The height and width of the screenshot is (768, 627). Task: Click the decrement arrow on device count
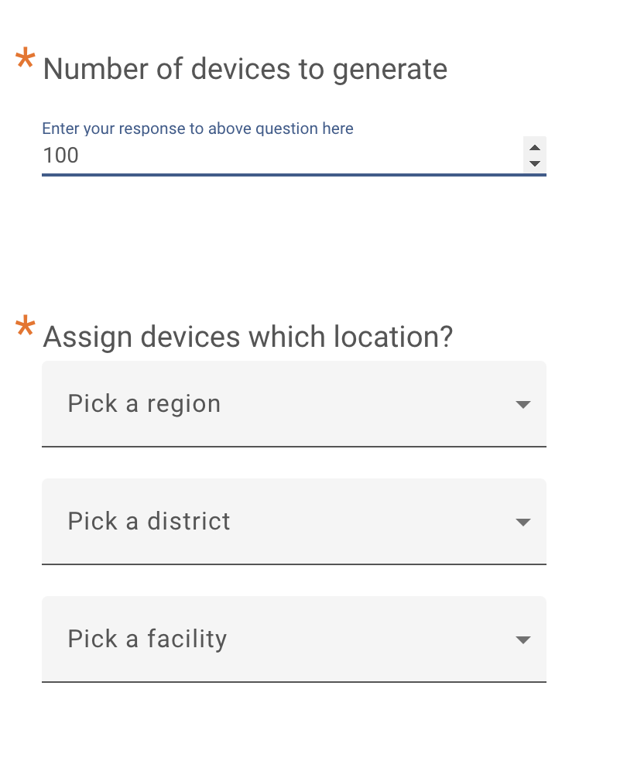pyautogui.click(x=535, y=163)
